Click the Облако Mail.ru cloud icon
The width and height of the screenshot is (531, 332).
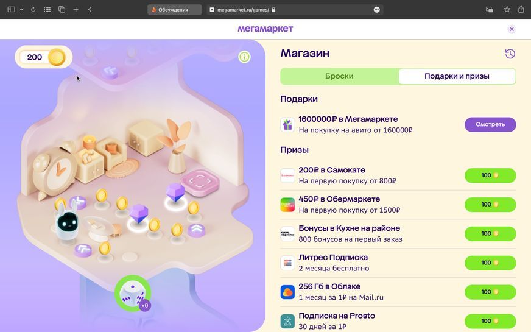287,292
